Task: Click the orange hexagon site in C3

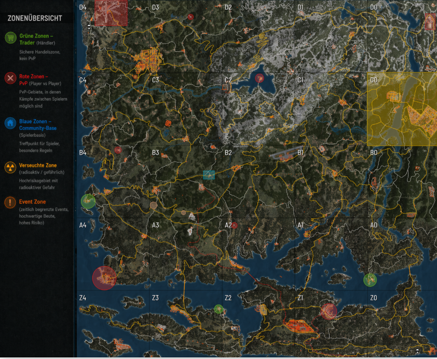Action: click(x=168, y=123)
